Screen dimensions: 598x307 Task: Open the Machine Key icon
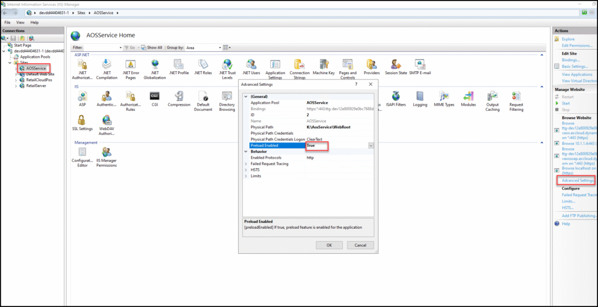tap(324, 67)
